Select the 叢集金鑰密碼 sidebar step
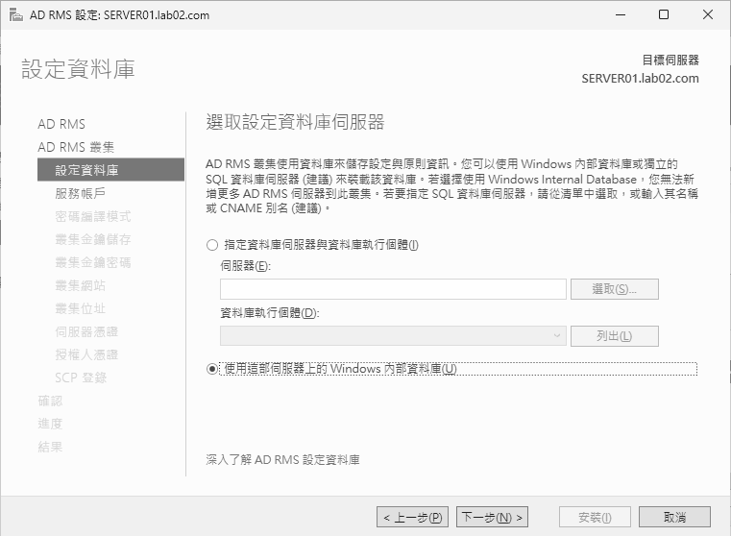Screen dimensions: 731x536 [93, 262]
